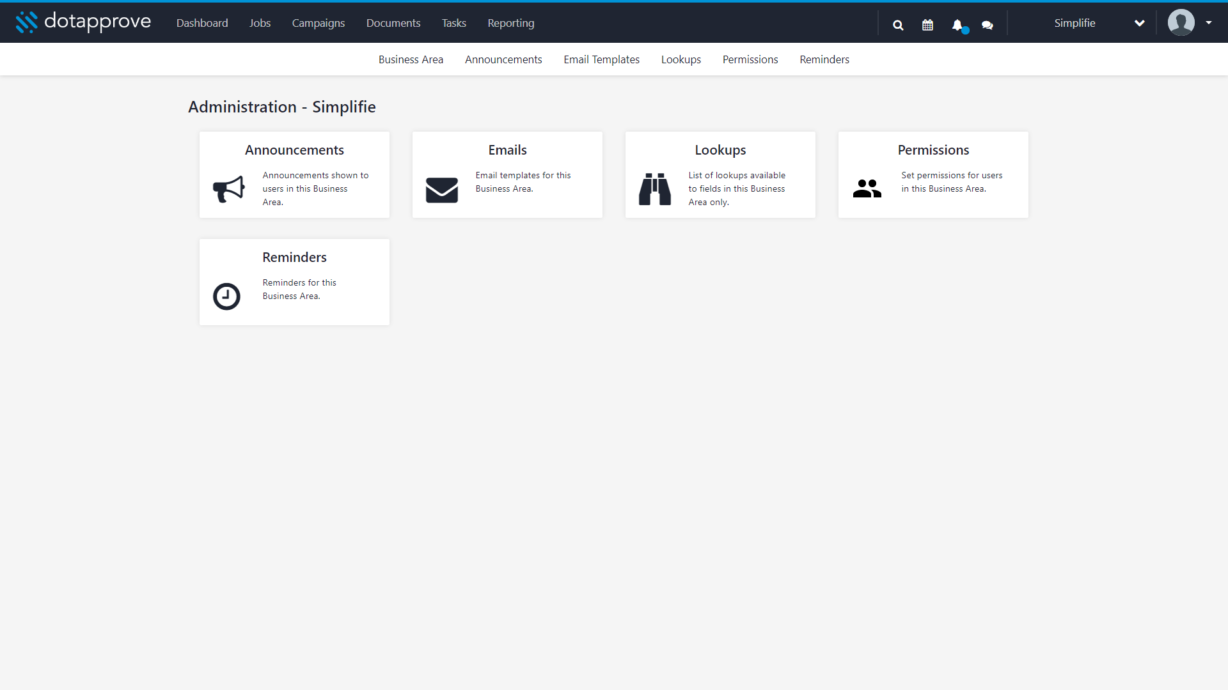1228x690 pixels.
Task: Open the search icon in header
Action: pyautogui.click(x=898, y=25)
